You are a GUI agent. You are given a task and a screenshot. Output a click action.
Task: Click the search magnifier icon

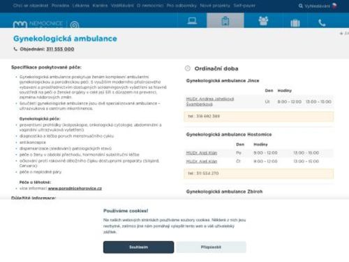[301, 6]
